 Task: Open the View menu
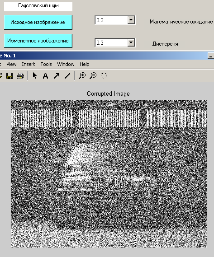coord(11,64)
